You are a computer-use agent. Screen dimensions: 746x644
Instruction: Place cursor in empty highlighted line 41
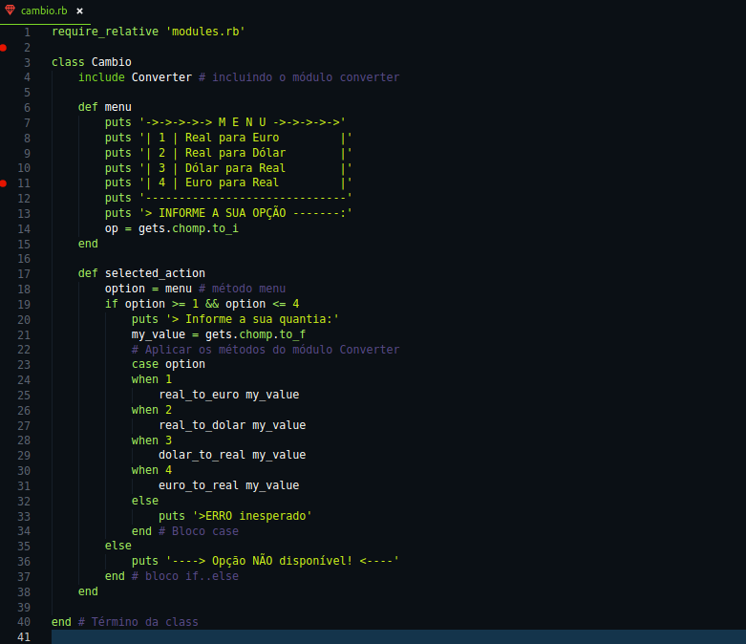398,637
